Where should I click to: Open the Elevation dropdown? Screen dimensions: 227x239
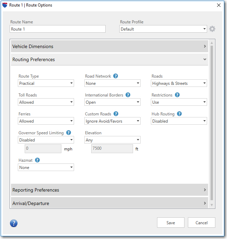click(112, 140)
